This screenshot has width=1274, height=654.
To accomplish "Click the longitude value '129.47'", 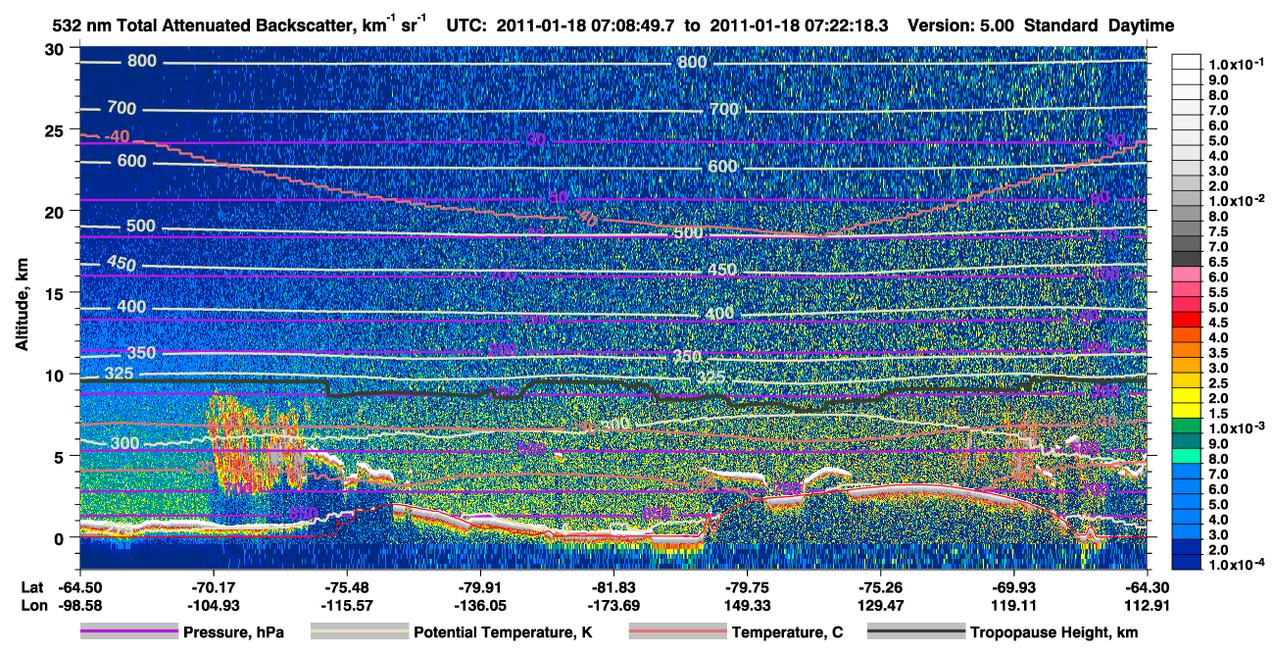I will click(880, 606).
